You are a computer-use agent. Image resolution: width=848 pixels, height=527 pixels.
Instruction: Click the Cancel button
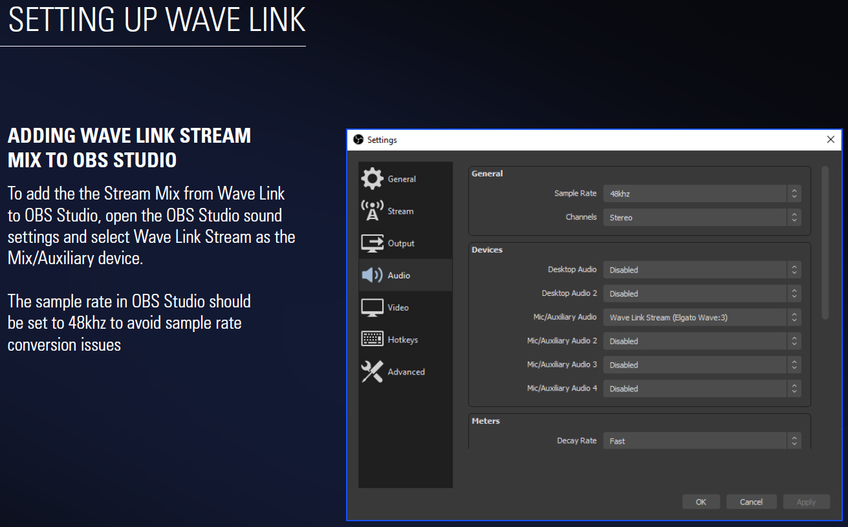[x=751, y=502]
